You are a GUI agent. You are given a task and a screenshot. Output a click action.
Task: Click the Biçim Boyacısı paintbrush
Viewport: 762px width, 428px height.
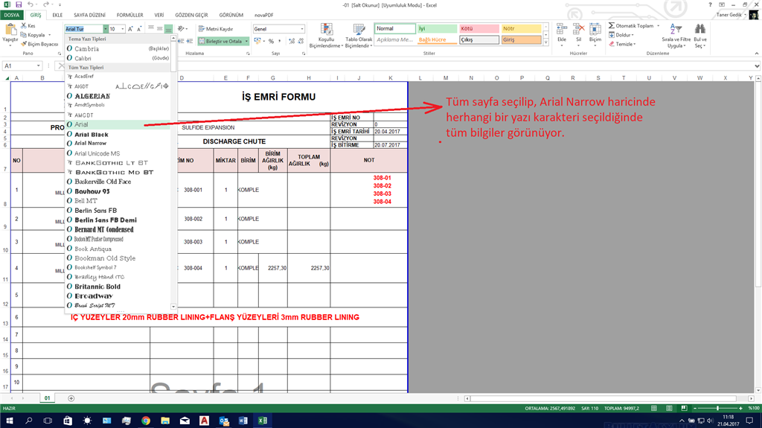pos(24,44)
